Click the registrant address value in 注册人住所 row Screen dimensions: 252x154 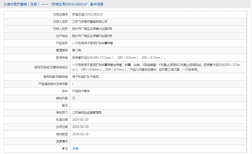coord(92,29)
